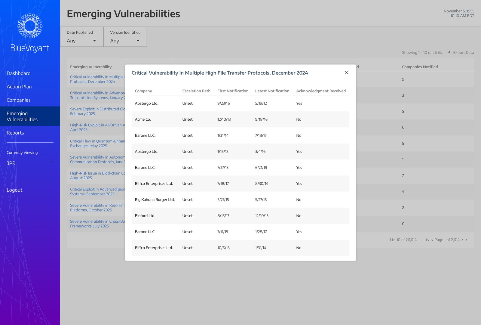
Task: Open Action Plan in the sidebar
Action: click(19, 87)
